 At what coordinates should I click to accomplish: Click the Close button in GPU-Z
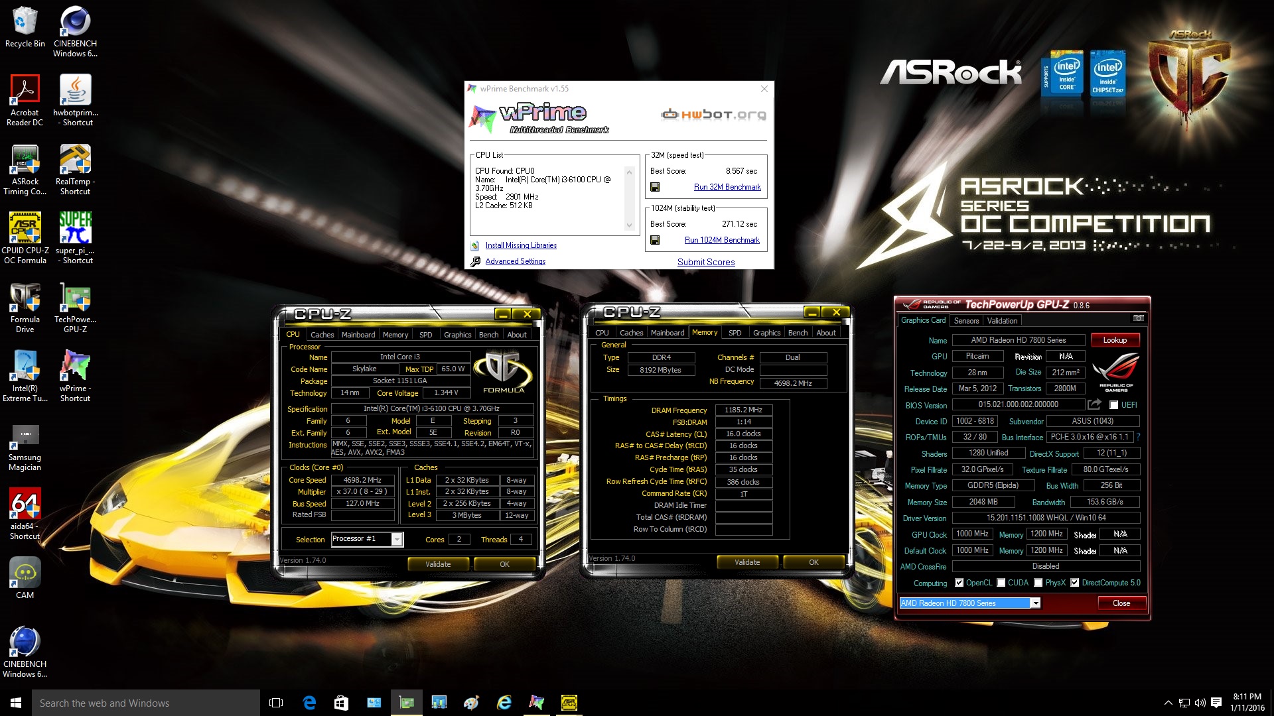(1121, 603)
